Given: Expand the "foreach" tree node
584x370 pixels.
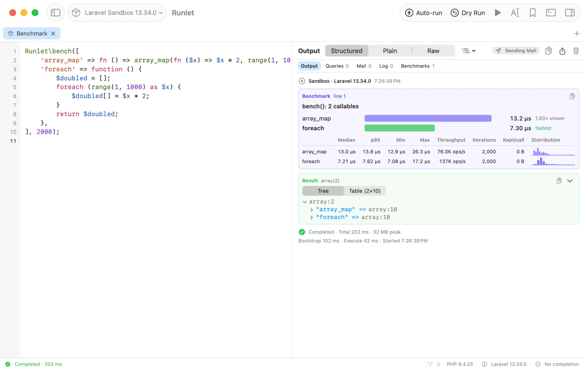Looking at the screenshot, I should pyautogui.click(x=311, y=217).
